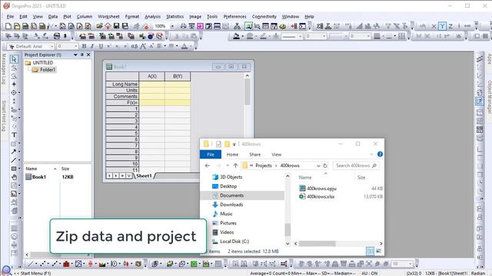This screenshot has height=276, width=492.
Task: Click the File button in File Explorer
Action: [211, 155]
